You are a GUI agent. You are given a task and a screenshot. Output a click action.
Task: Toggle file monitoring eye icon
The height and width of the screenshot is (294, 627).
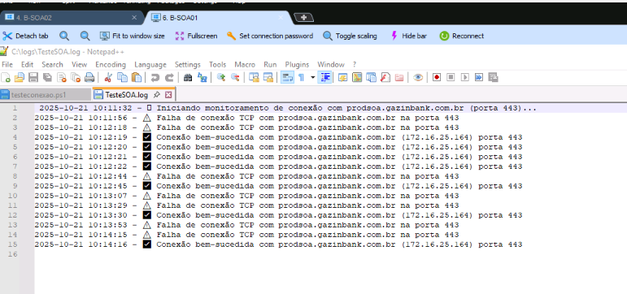(x=418, y=77)
